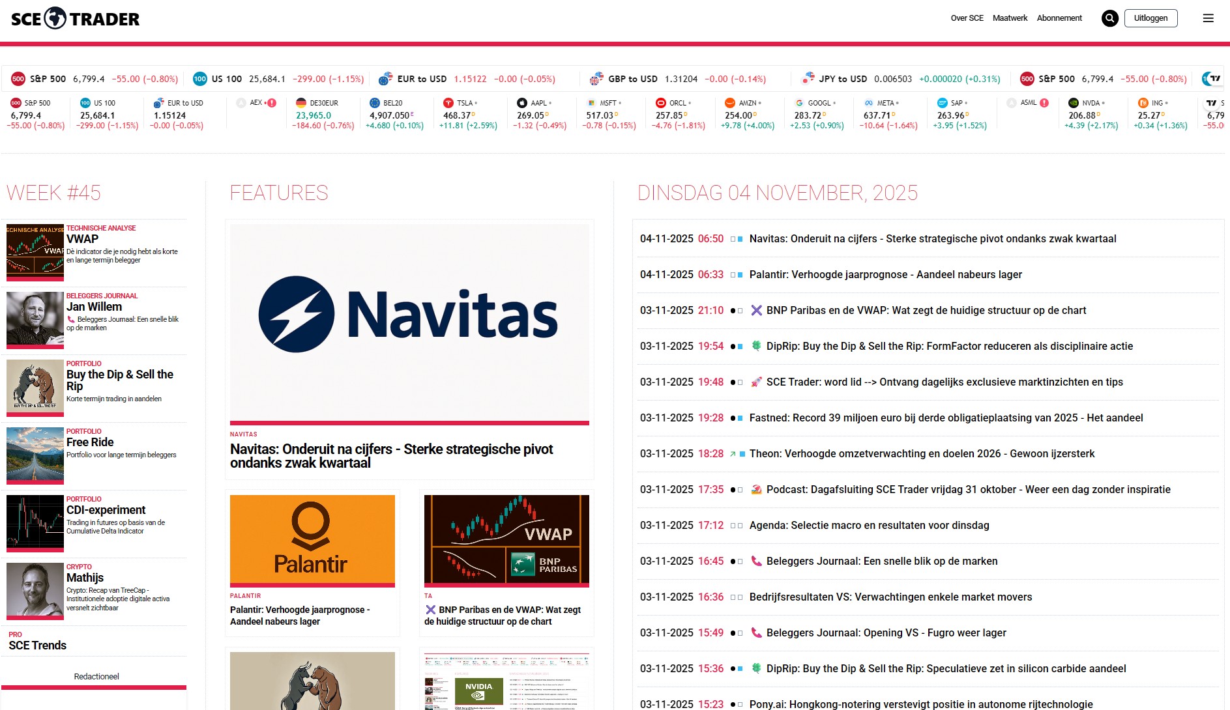Viewport: 1230px width, 710px height.
Task: Click the ORCL Oracle logo icon
Action: 661,103
